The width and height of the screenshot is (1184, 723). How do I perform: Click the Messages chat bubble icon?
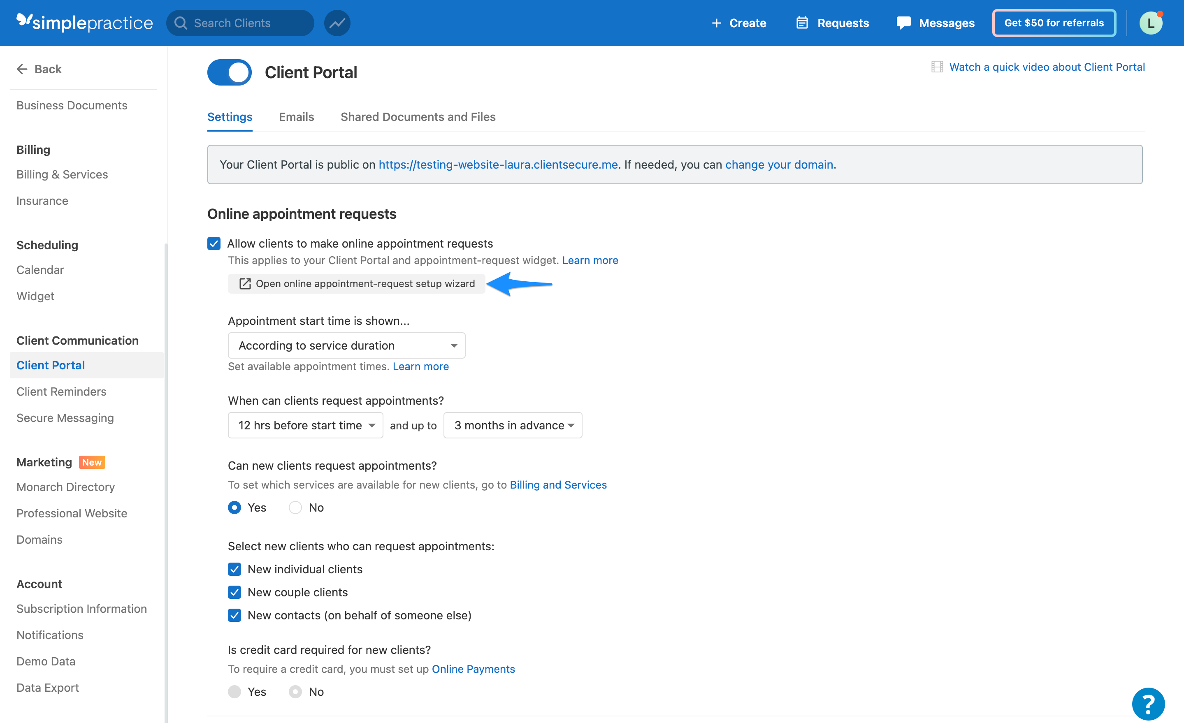[x=903, y=23]
